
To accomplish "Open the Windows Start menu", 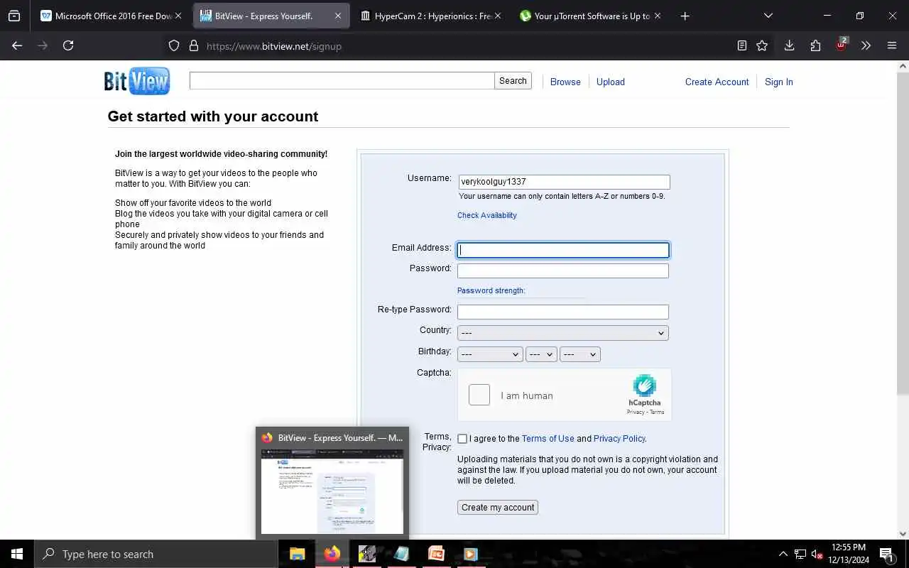I will (17, 554).
